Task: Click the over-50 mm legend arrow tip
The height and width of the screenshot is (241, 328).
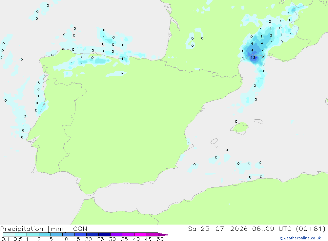Action: pyautogui.click(x=164, y=235)
